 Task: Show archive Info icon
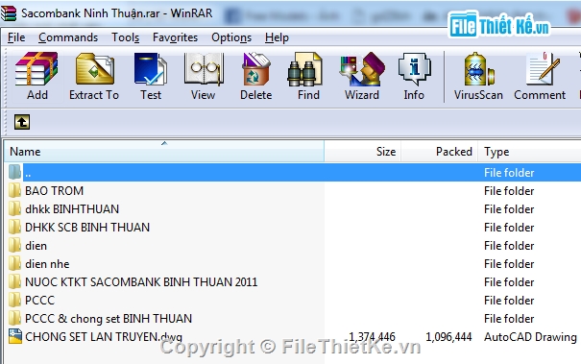click(x=414, y=76)
